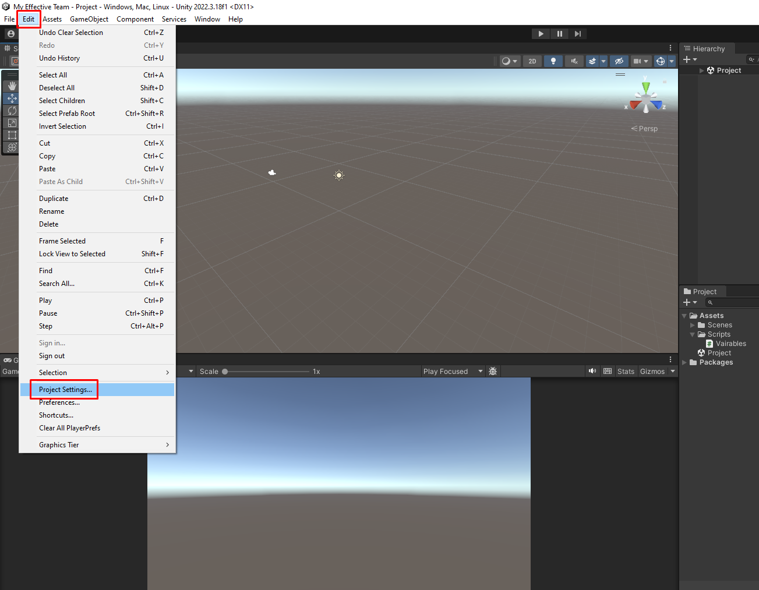This screenshot has width=759, height=590.
Task: Click the Stats button
Action: coord(625,371)
